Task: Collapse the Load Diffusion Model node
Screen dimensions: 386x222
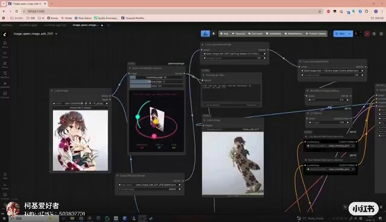Action: coord(118,176)
